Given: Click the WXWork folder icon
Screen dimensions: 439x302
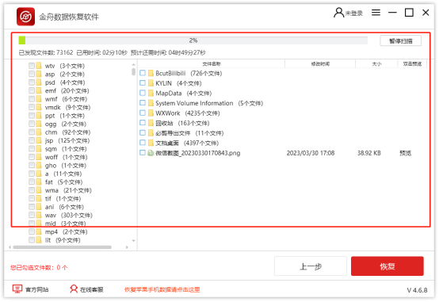Looking at the screenshot, I should [151, 113].
